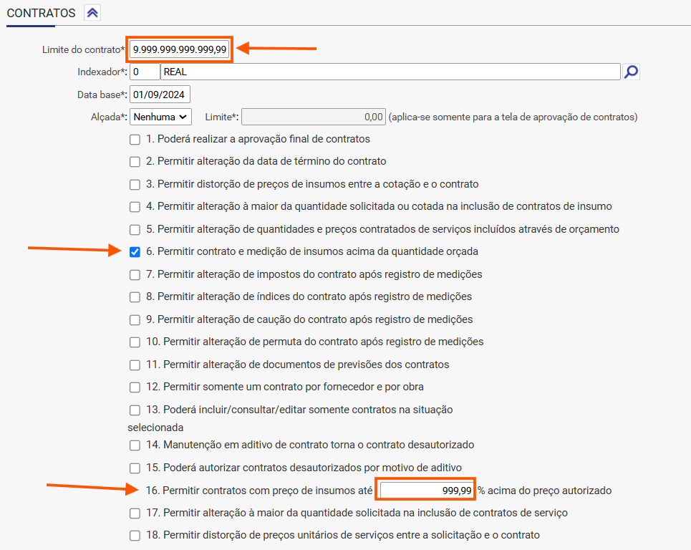Set the Data base date field
691x550 pixels.
coord(160,95)
